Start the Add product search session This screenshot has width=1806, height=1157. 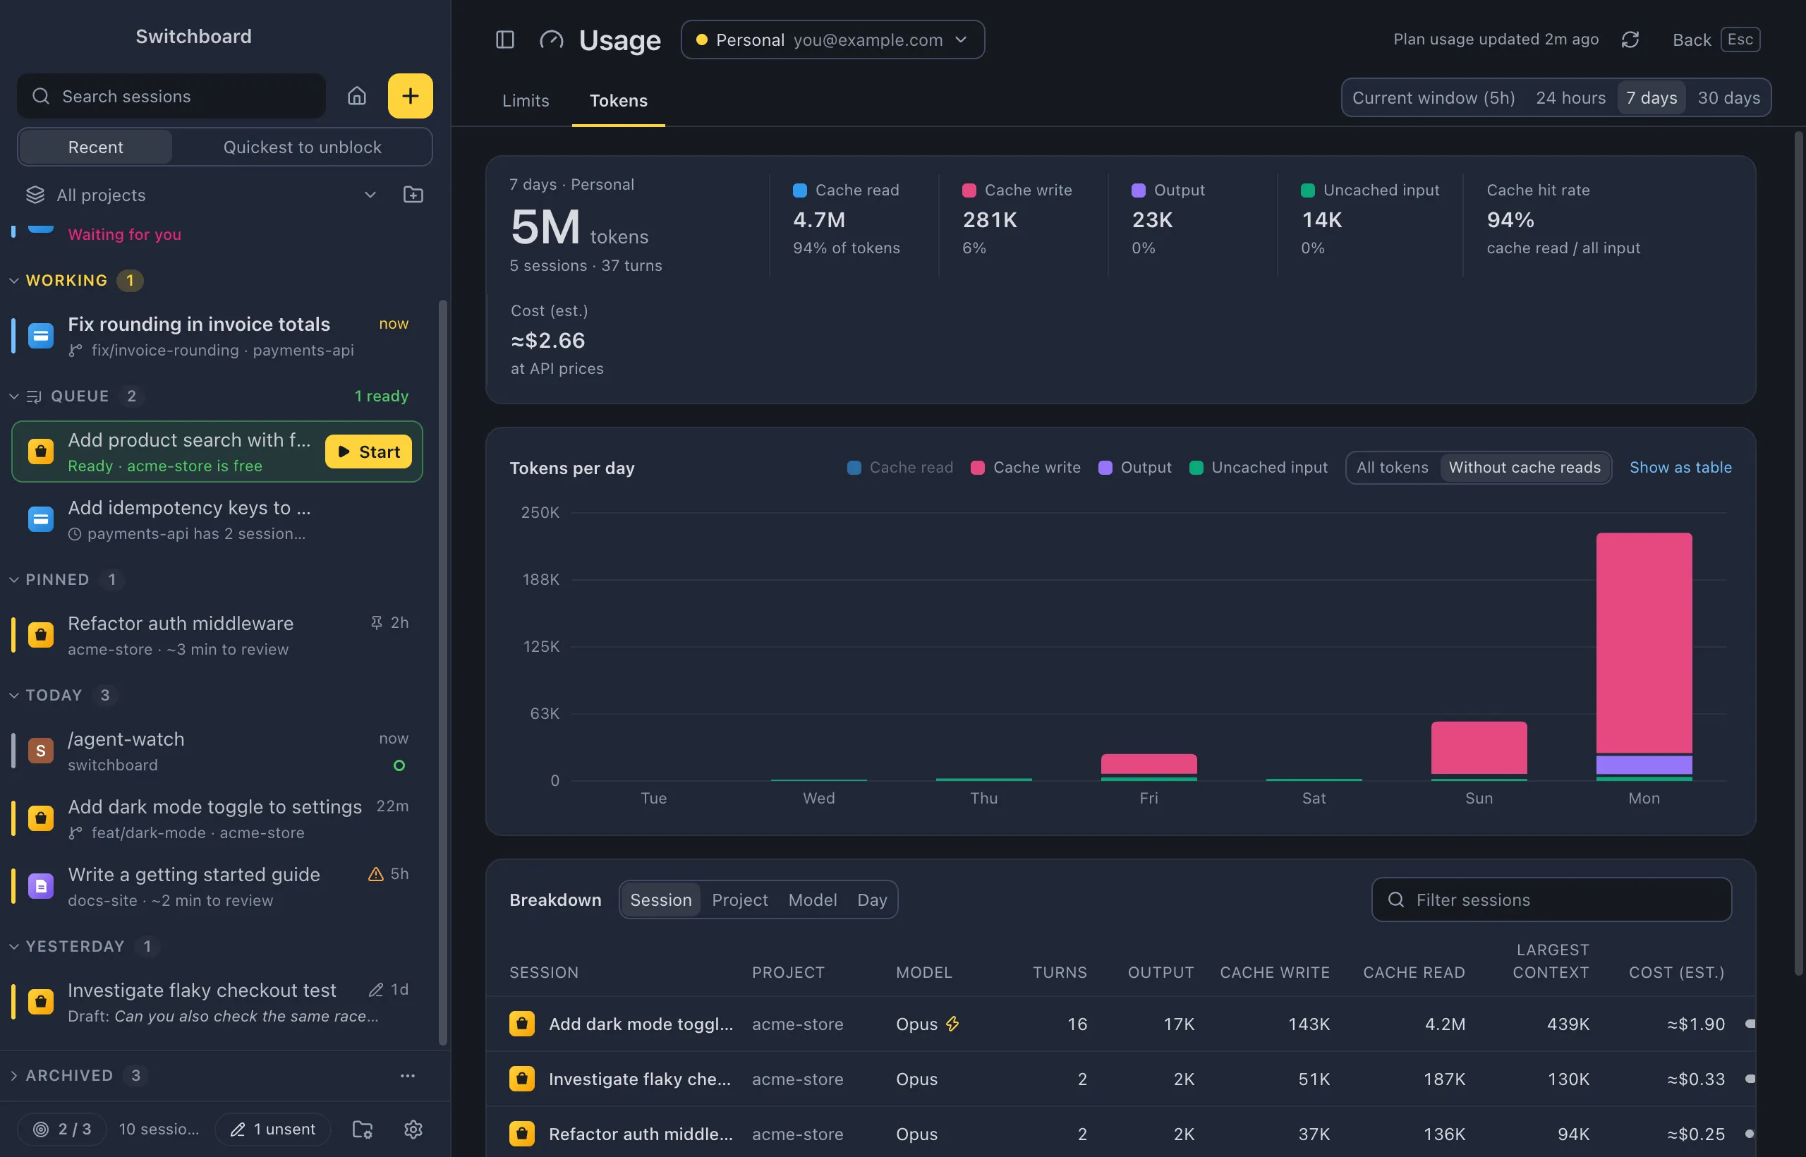(368, 452)
